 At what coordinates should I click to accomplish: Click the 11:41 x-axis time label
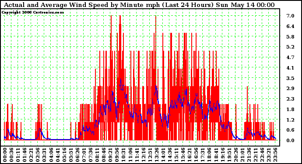click(137, 155)
